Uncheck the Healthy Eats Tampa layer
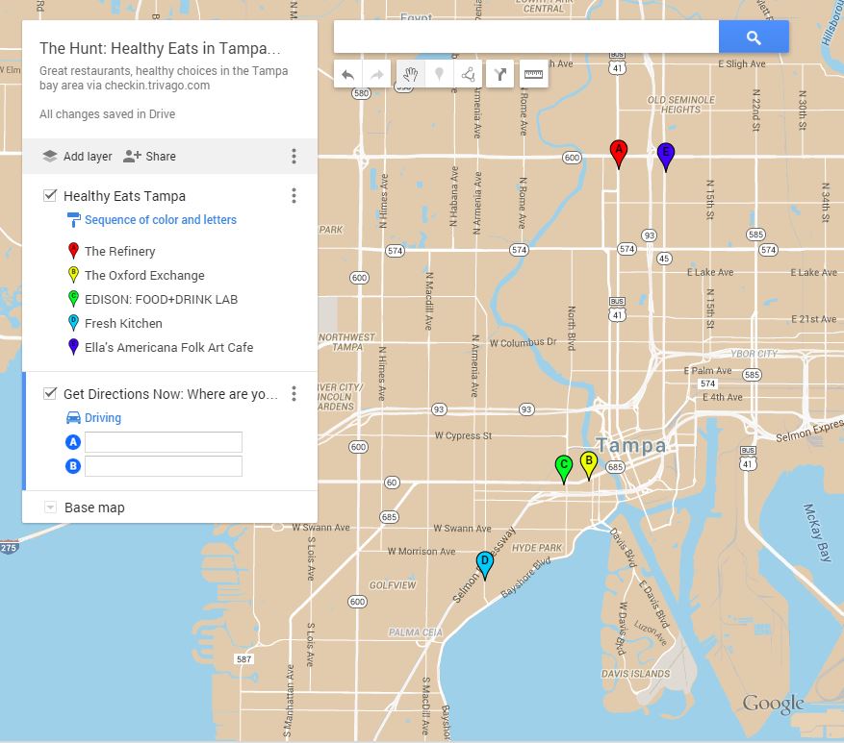 coord(50,195)
